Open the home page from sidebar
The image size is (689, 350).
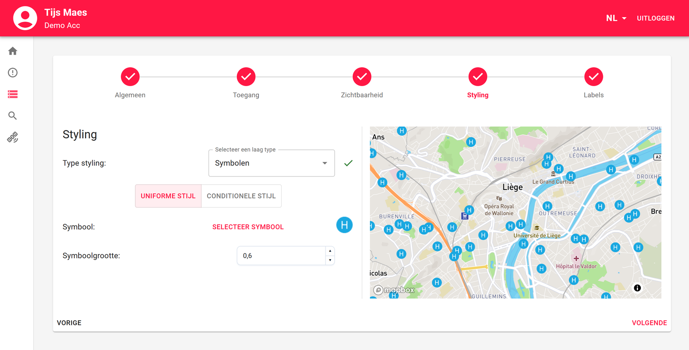(x=13, y=51)
